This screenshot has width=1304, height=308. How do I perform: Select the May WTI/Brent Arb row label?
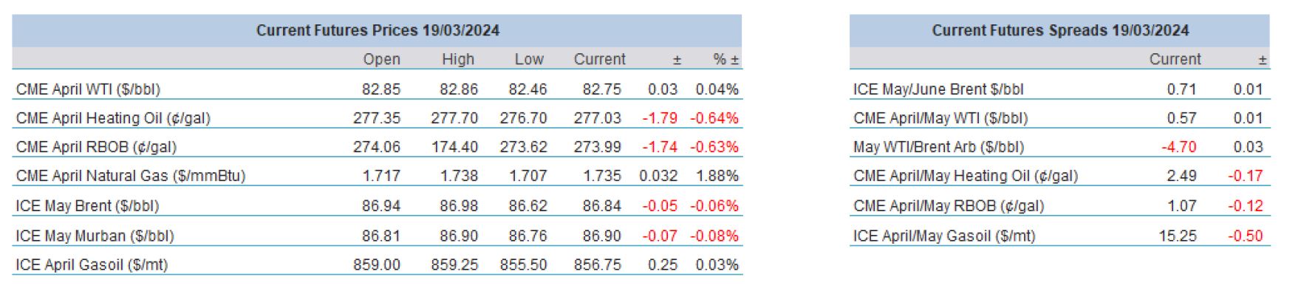[938, 147]
